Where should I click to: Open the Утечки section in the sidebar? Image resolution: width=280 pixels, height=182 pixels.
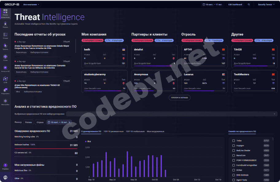[x=5, y=36]
